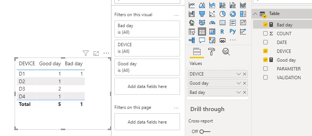
Task: Remove DEVICE from Values well
Action: (x=245, y=74)
